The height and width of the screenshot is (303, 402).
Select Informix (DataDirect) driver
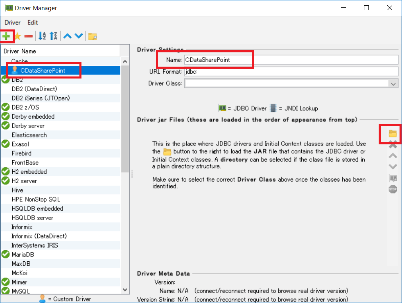coord(61,236)
